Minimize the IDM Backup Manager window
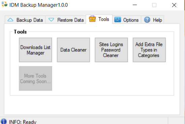Viewport: 185px width, 124px height. click(x=135, y=5)
